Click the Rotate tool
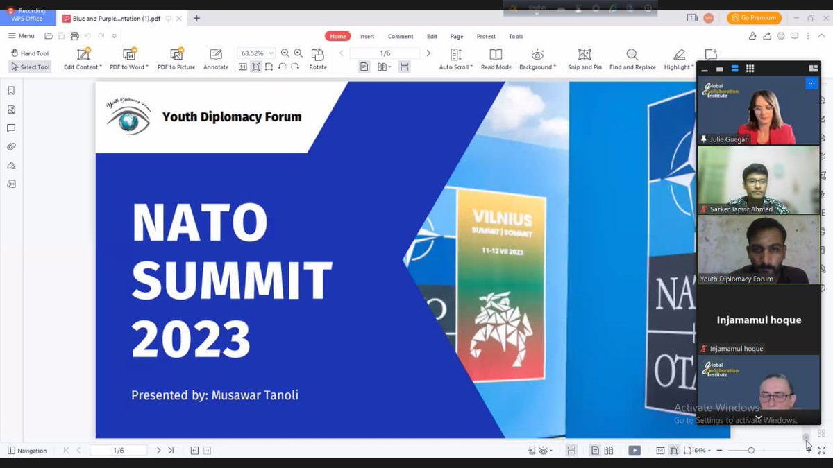Viewport: 833px width, 468px height. [x=318, y=59]
